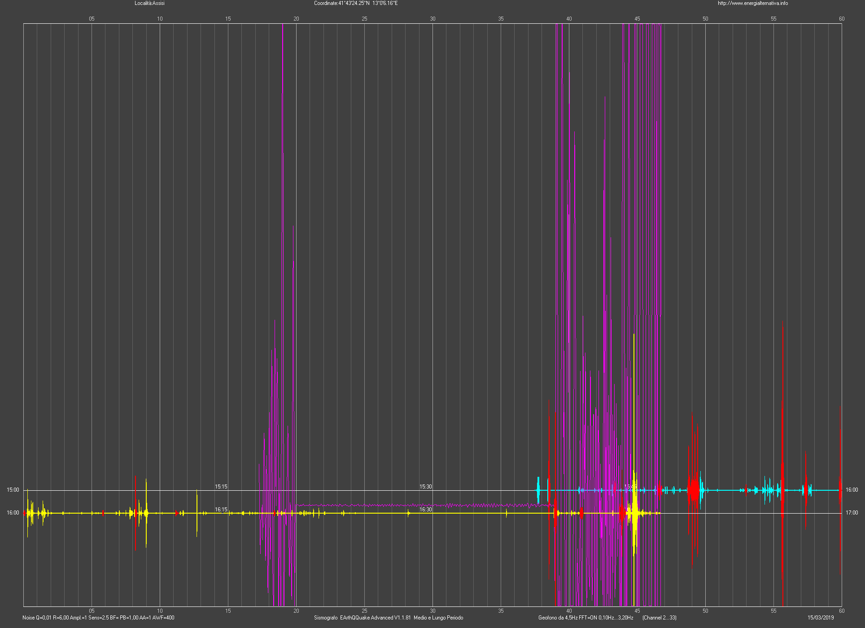The image size is (865, 628).
Task: Click the date '15/03/2019'
Action: (x=821, y=618)
